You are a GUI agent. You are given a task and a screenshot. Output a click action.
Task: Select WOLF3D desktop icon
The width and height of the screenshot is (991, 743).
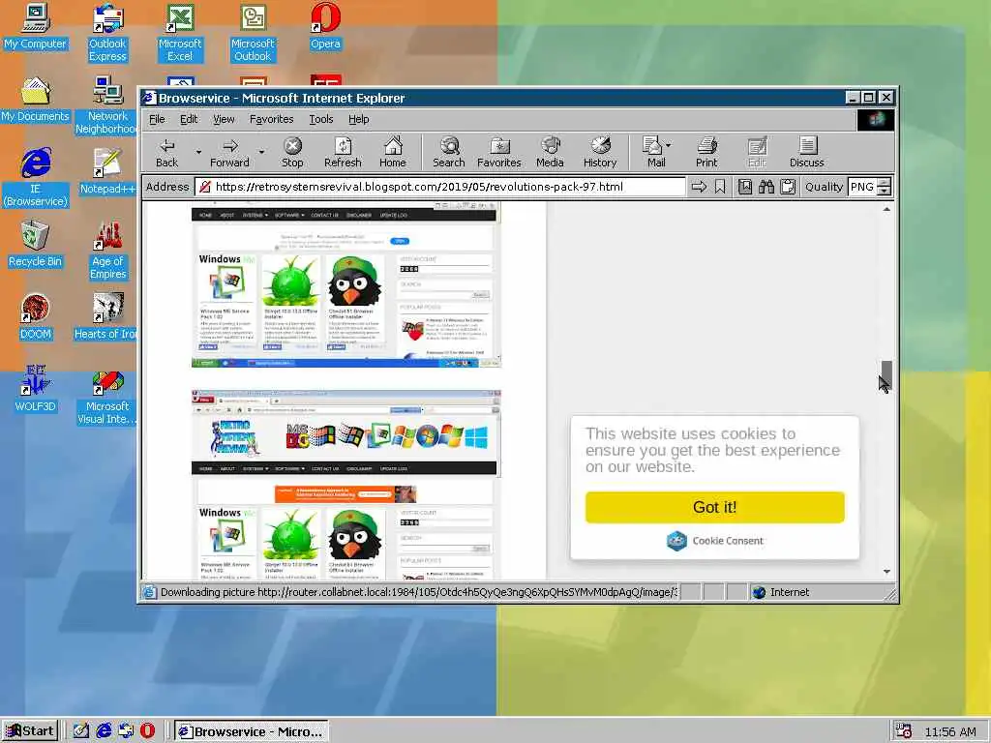tap(36, 390)
